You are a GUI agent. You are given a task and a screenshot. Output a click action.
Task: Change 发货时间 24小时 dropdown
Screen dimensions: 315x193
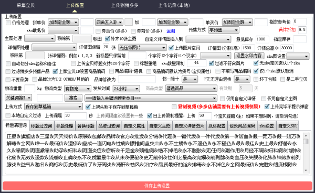[126, 89]
